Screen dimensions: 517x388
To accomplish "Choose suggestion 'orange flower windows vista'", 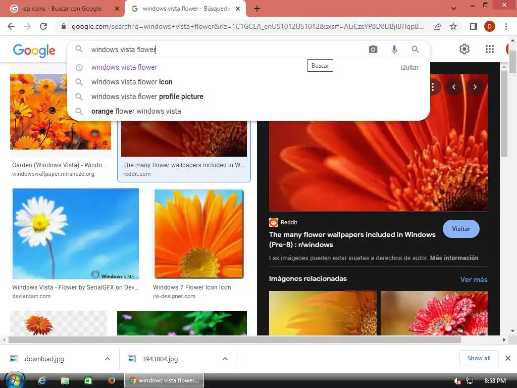I will [x=136, y=111].
